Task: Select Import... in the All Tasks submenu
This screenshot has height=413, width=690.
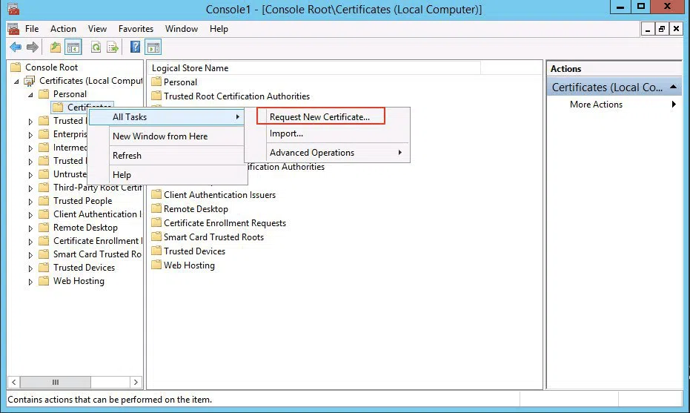Action: [x=286, y=133]
